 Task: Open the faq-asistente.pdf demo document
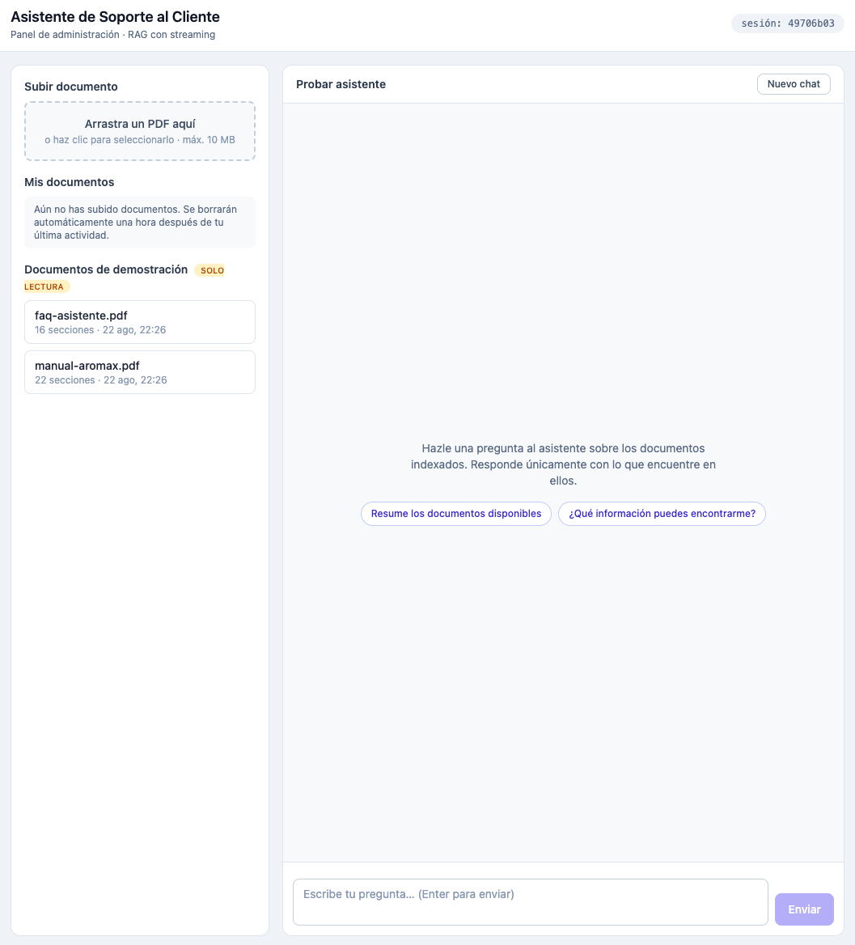pos(140,322)
